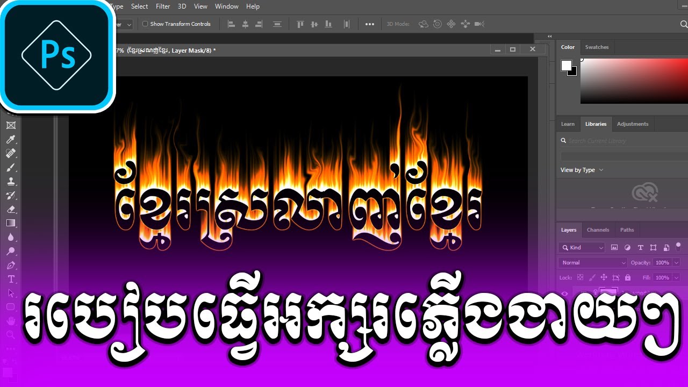The width and height of the screenshot is (688, 387).
Task: Open the three-dots more align options
Action: [x=370, y=24]
